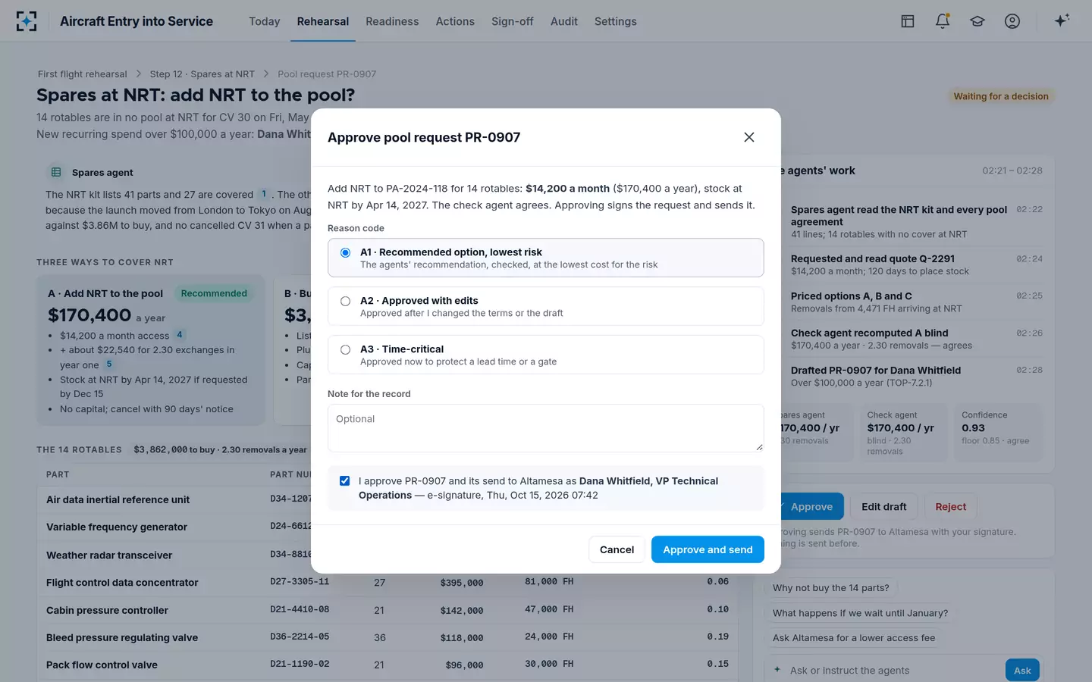Open the Audit tab

click(564, 21)
